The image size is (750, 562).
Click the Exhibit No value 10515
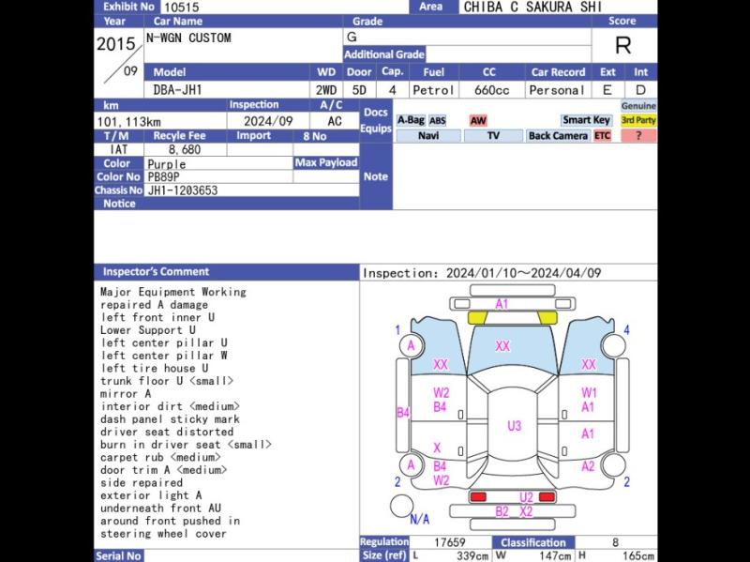coord(181,8)
